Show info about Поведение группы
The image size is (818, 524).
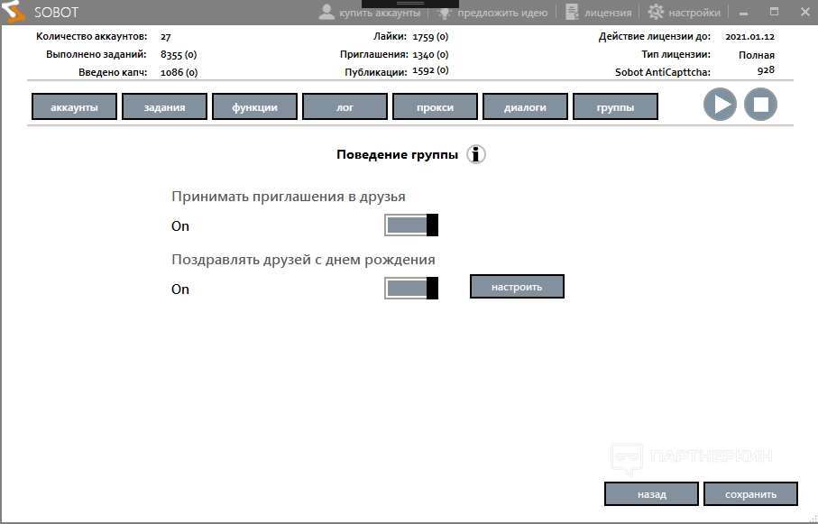[x=476, y=154]
